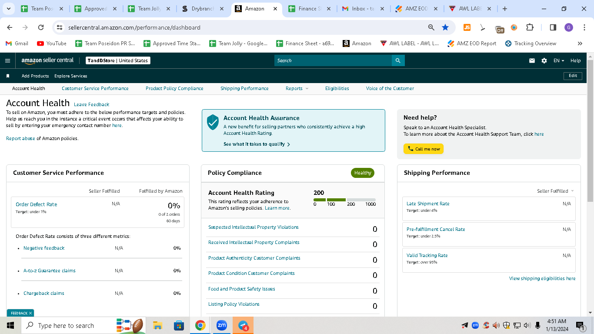Image resolution: width=594 pixels, height=334 pixels.
Task: Open the Chrome Extensions puzzle icon
Action: point(530,27)
